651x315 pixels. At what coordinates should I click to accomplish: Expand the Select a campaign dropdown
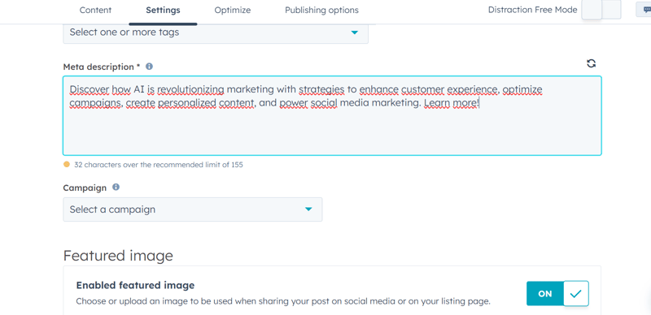[193, 209]
